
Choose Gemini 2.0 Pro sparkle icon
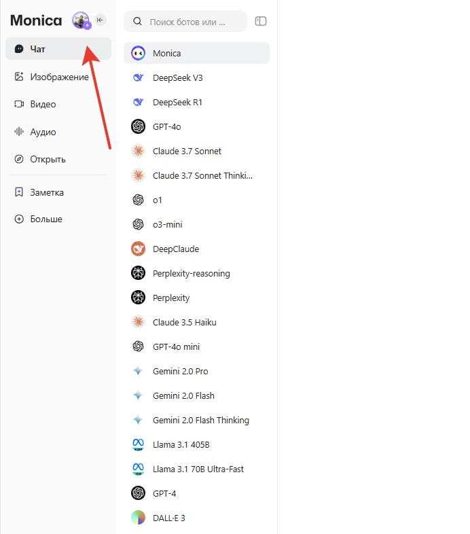pos(139,371)
